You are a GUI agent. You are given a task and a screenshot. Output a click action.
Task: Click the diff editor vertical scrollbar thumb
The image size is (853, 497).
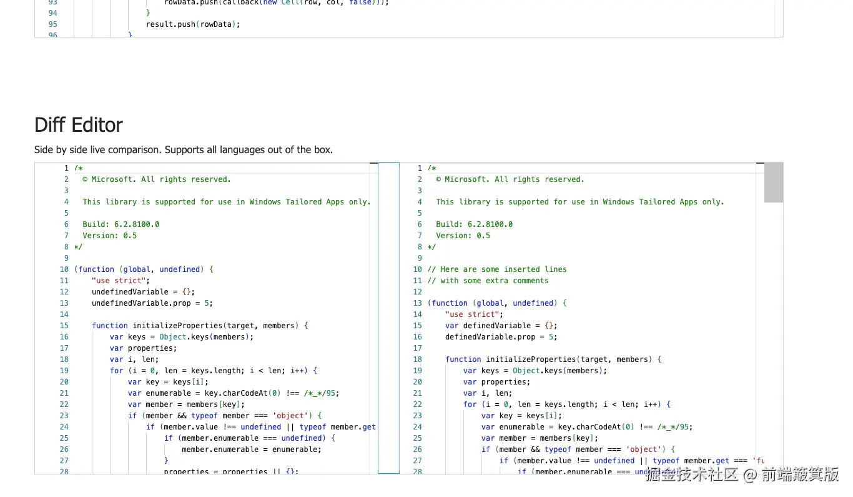(774, 183)
